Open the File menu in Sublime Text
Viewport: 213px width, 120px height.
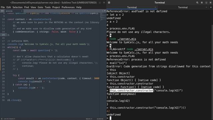click(3, 7)
